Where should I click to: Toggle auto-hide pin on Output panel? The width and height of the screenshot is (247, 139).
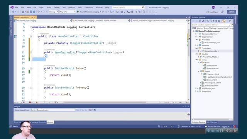click(x=186, y=107)
